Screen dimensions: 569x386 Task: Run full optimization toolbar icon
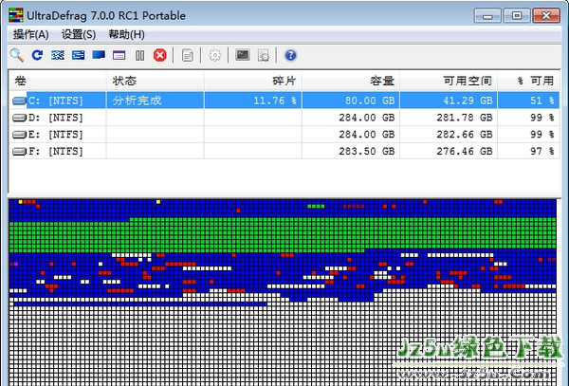(x=78, y=55)
